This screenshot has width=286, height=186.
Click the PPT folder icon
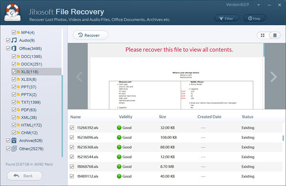[19, 87]
